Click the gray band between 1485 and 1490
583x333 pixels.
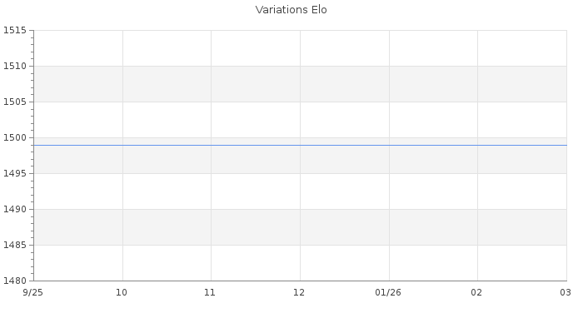pyautogui.click(x=300, y=227)
